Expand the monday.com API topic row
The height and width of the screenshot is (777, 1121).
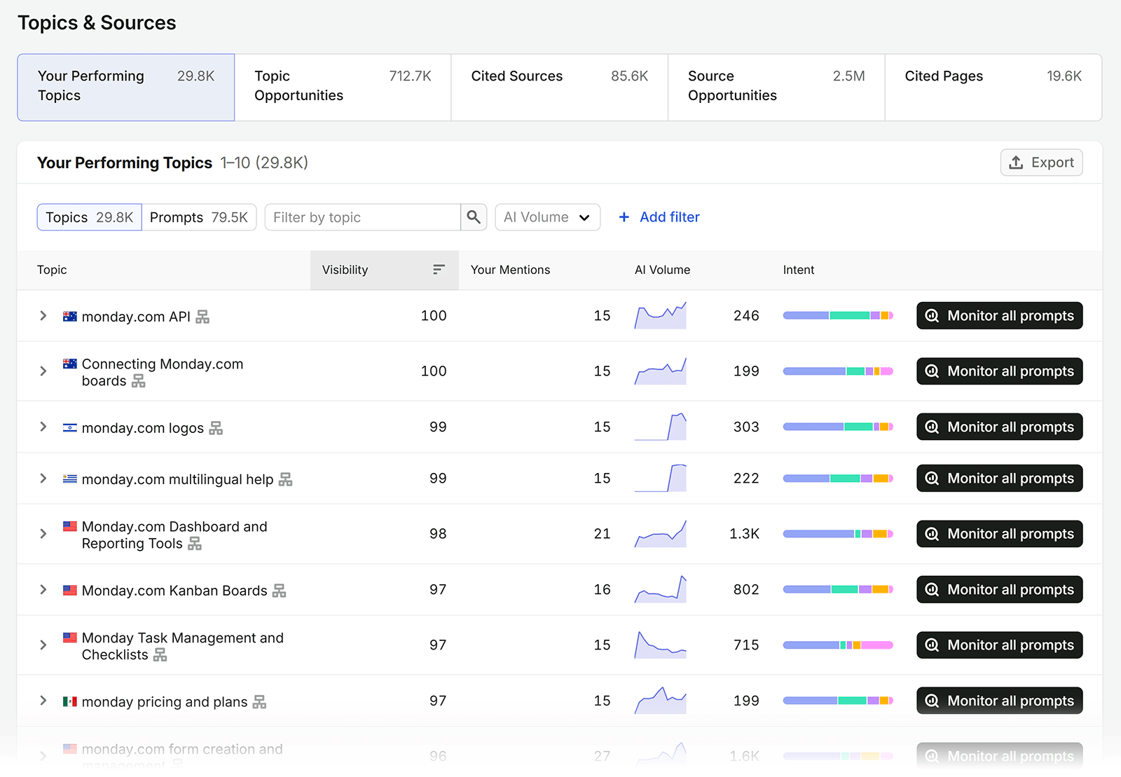[43, 316]
